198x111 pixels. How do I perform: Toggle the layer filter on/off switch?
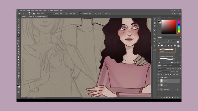pyautogui.click(x=180, y=68)
